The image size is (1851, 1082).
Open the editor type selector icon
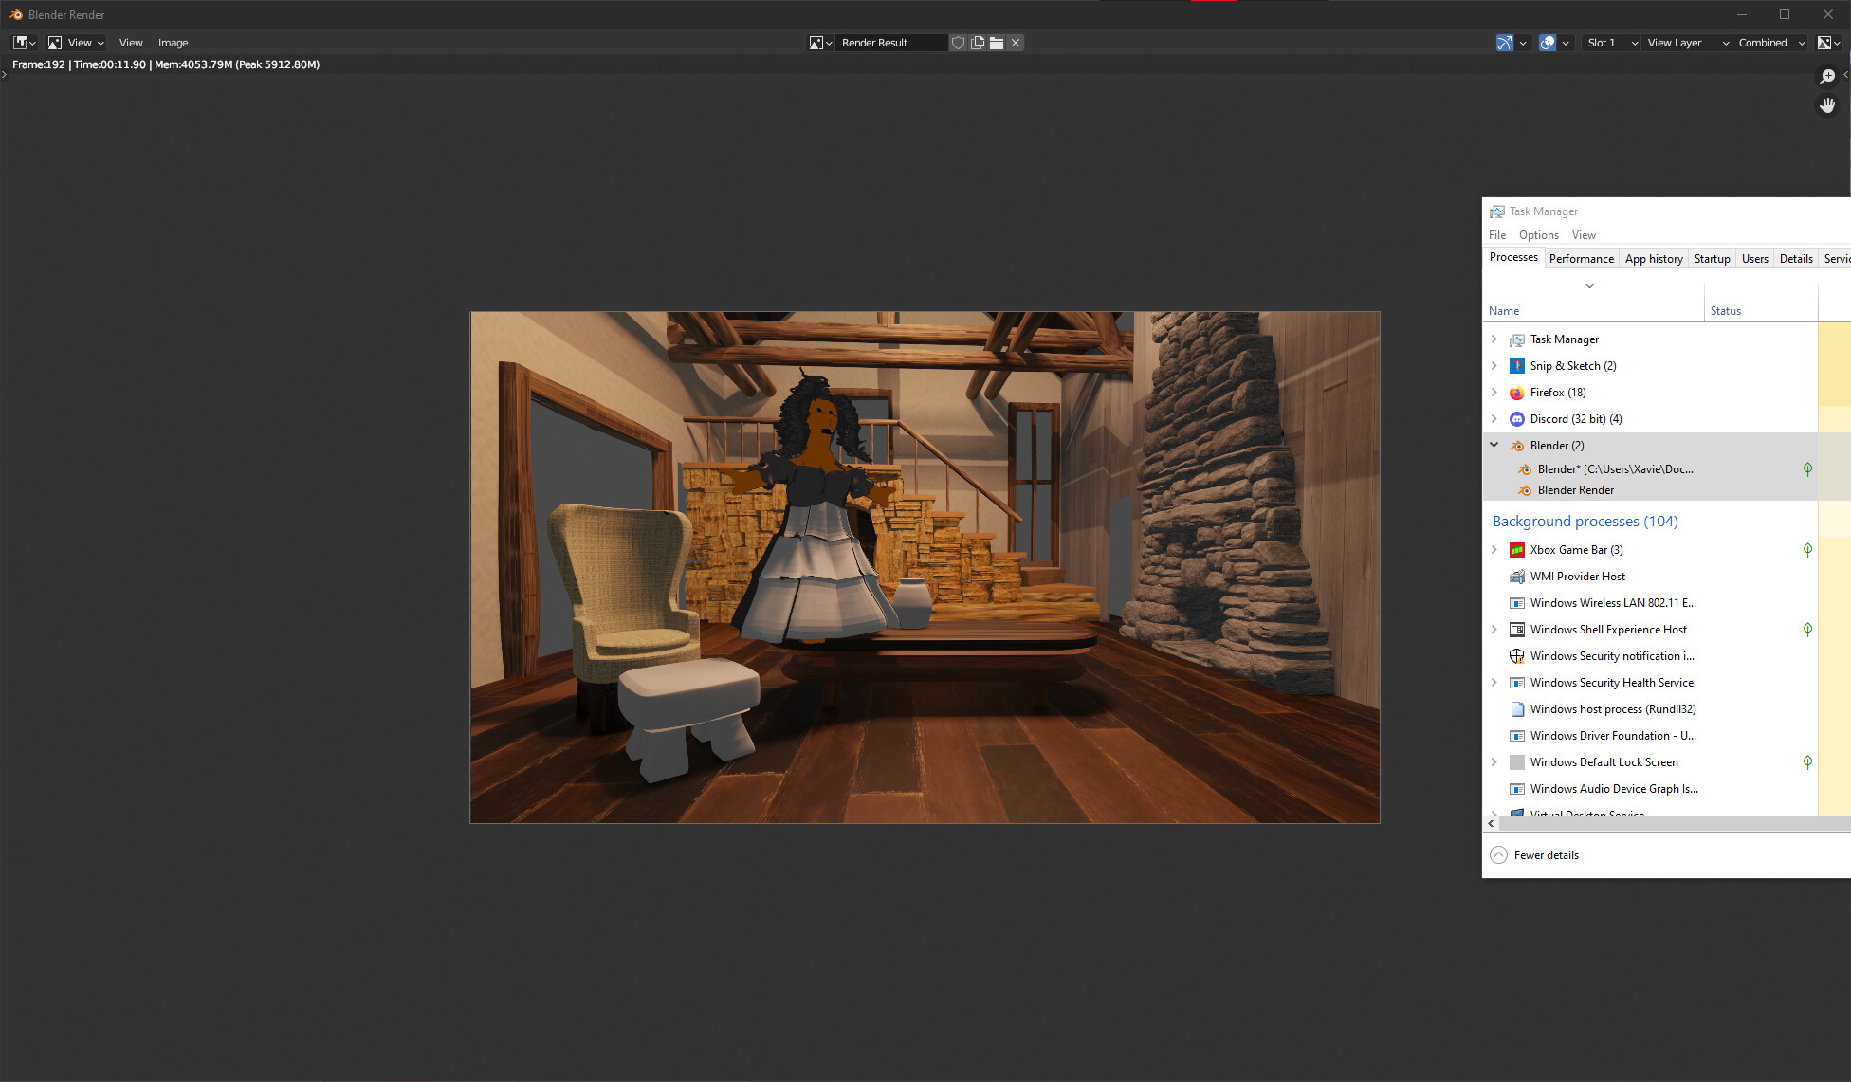point(25,43)
